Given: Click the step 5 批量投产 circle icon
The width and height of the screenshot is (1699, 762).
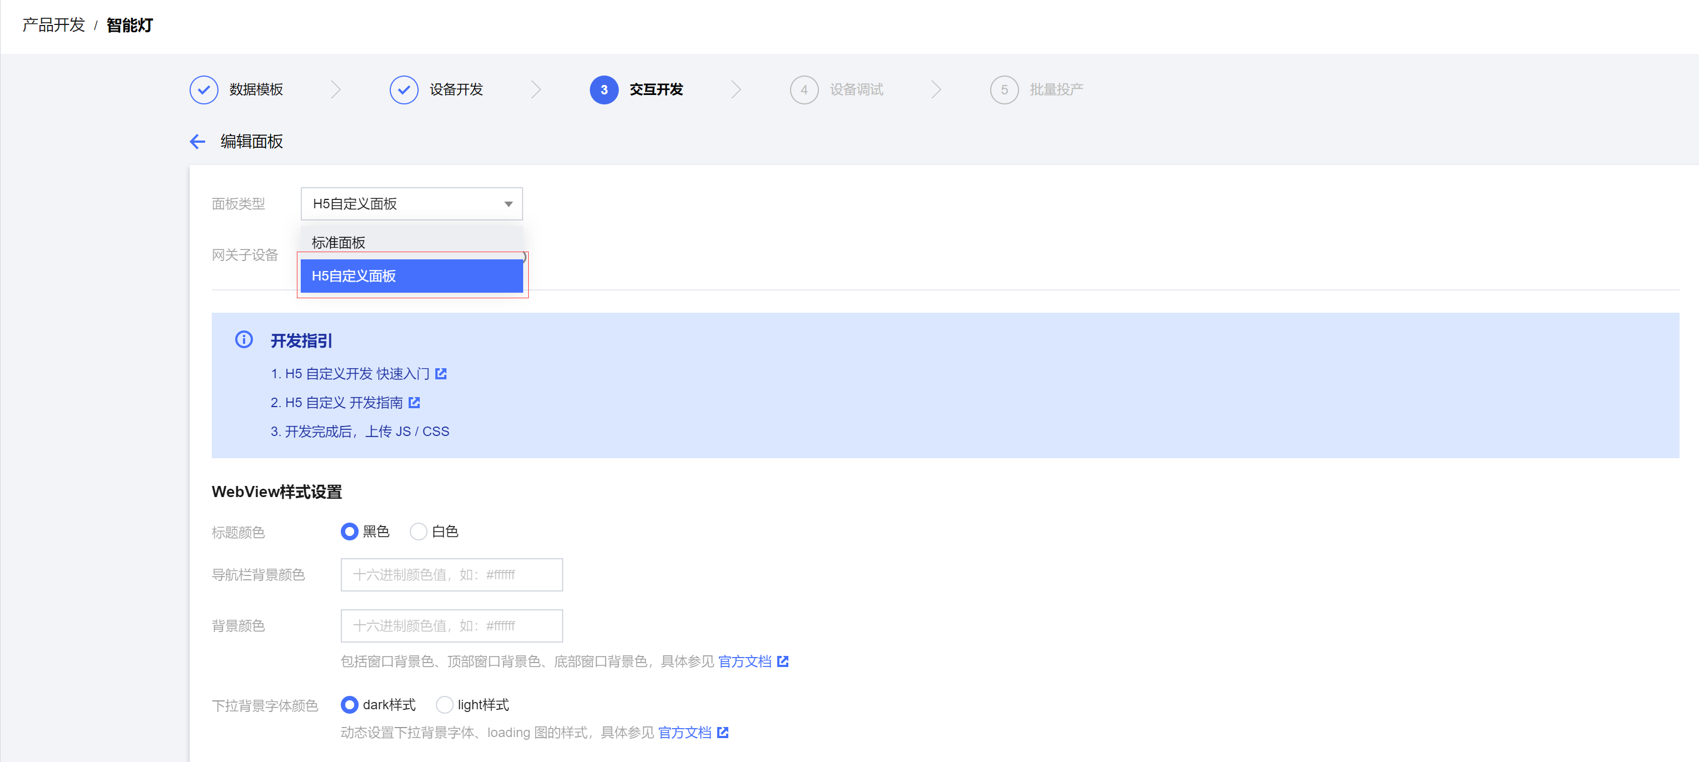Looking at the screenshot, I should [x=1004, y=89].
